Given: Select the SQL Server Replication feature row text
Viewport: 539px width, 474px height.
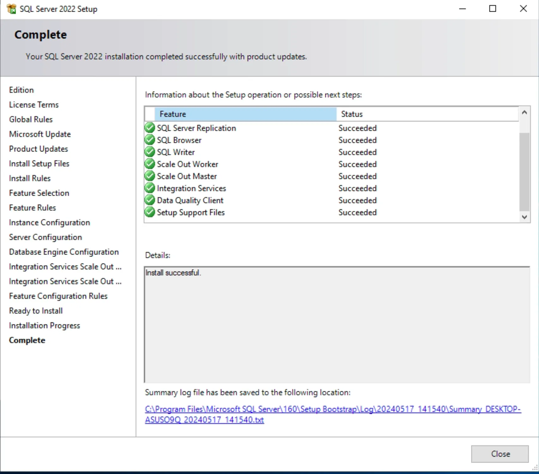Looking at the screenshot, I should (x=196, y=128).
